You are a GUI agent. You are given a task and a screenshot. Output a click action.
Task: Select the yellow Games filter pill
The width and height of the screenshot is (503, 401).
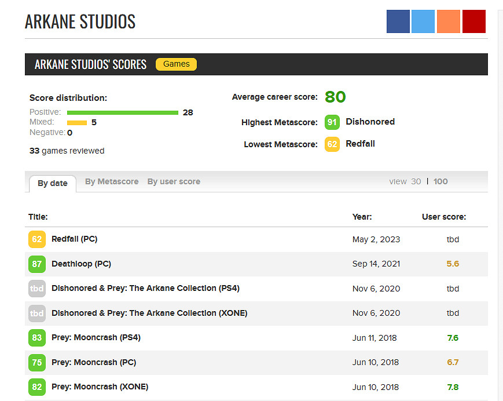177,64
